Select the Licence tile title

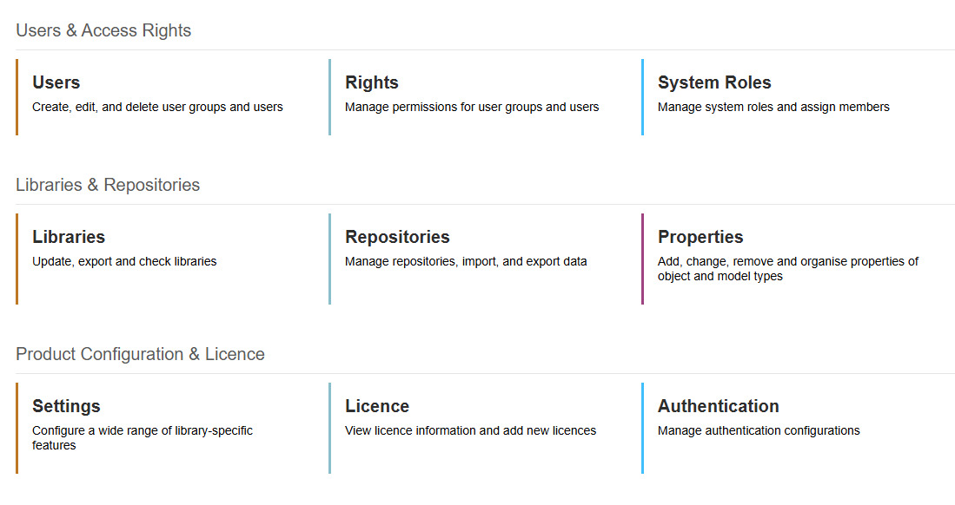tap(377, 406)
